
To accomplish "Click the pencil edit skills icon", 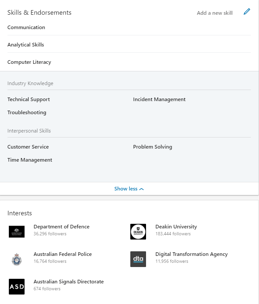I will coord(247,12).
